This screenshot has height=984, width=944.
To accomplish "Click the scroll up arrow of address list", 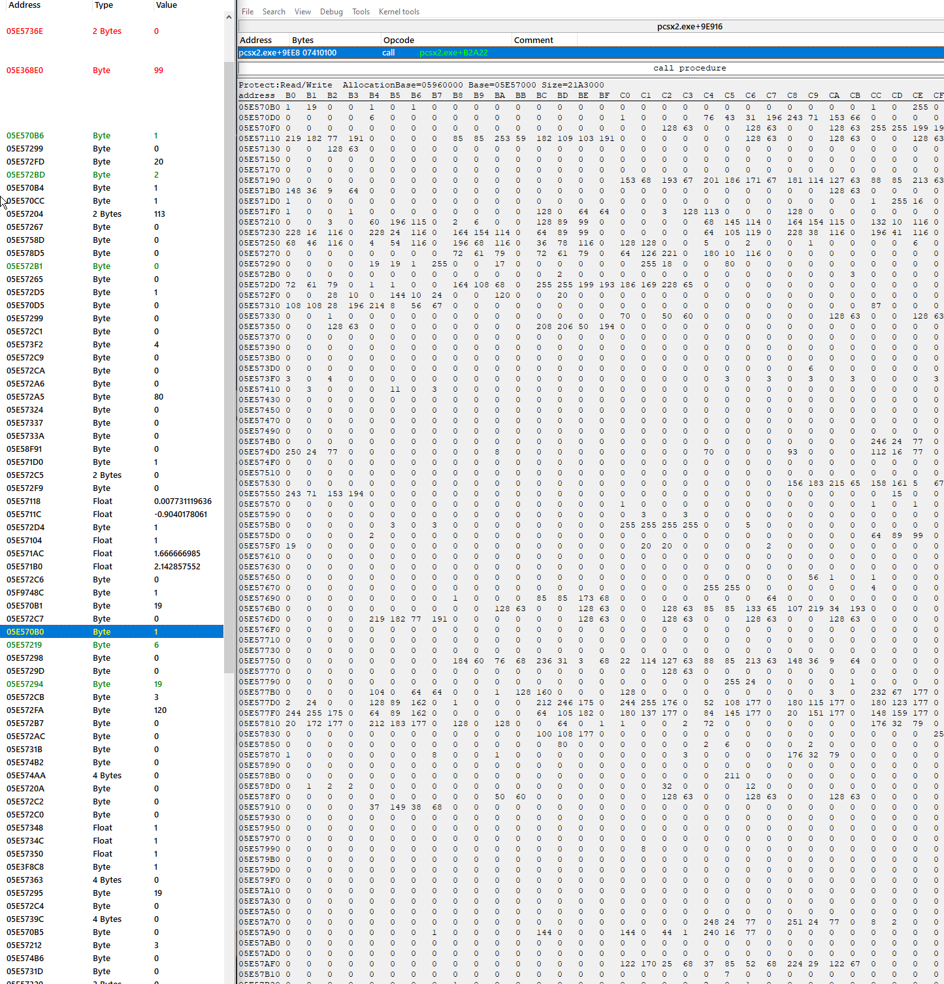I will [229, 17].
